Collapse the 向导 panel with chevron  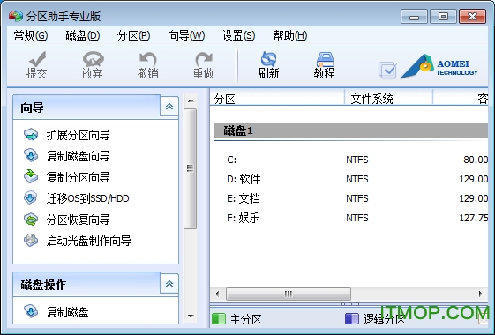[169, 107]
